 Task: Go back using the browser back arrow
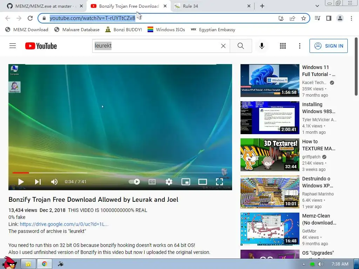(8, 18)
